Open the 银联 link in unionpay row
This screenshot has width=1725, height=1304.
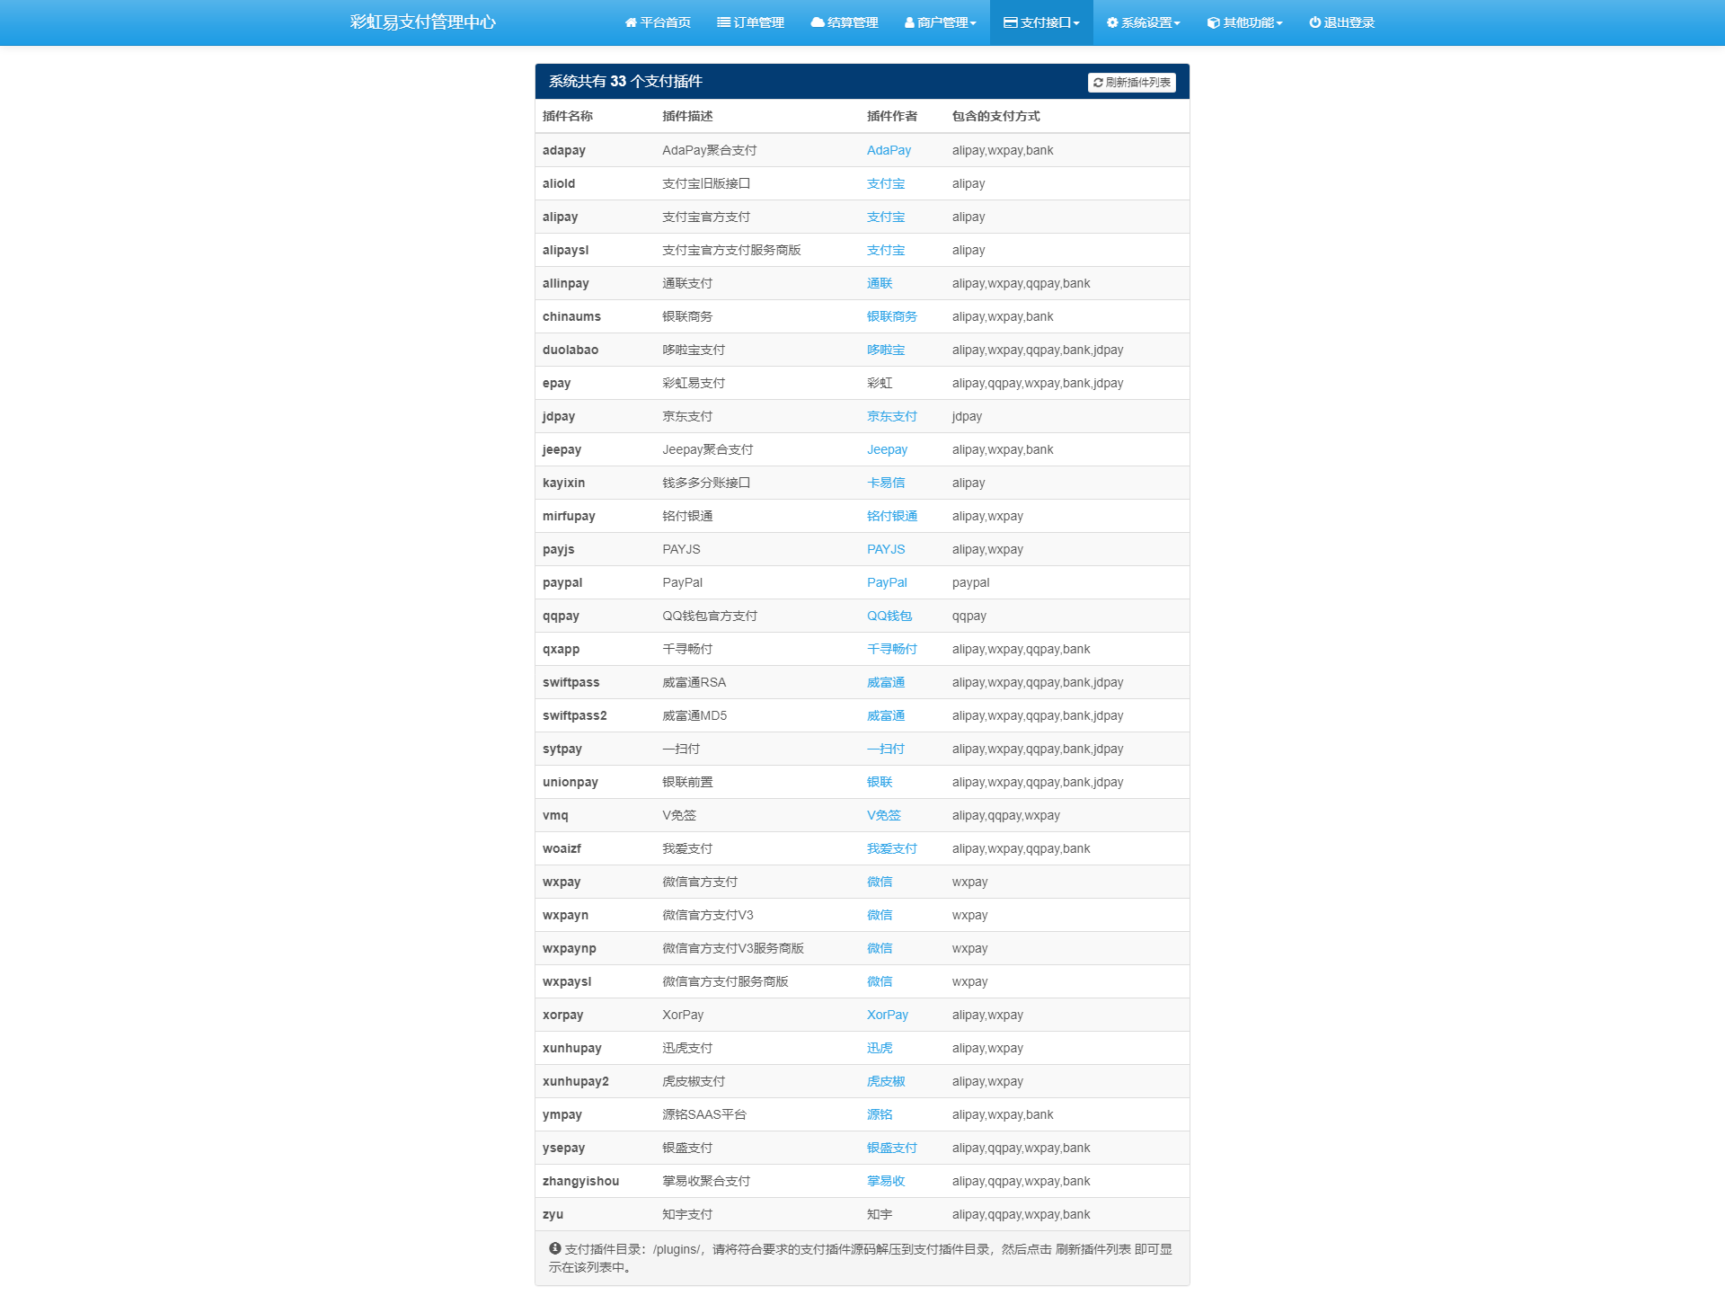coord(880,782)
